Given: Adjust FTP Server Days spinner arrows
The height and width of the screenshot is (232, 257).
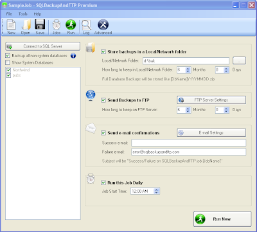Looking at the screenshot, I should point(226,110).
